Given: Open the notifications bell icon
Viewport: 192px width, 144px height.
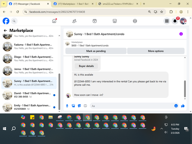Looking at the screenshot, I should [175, 21].
